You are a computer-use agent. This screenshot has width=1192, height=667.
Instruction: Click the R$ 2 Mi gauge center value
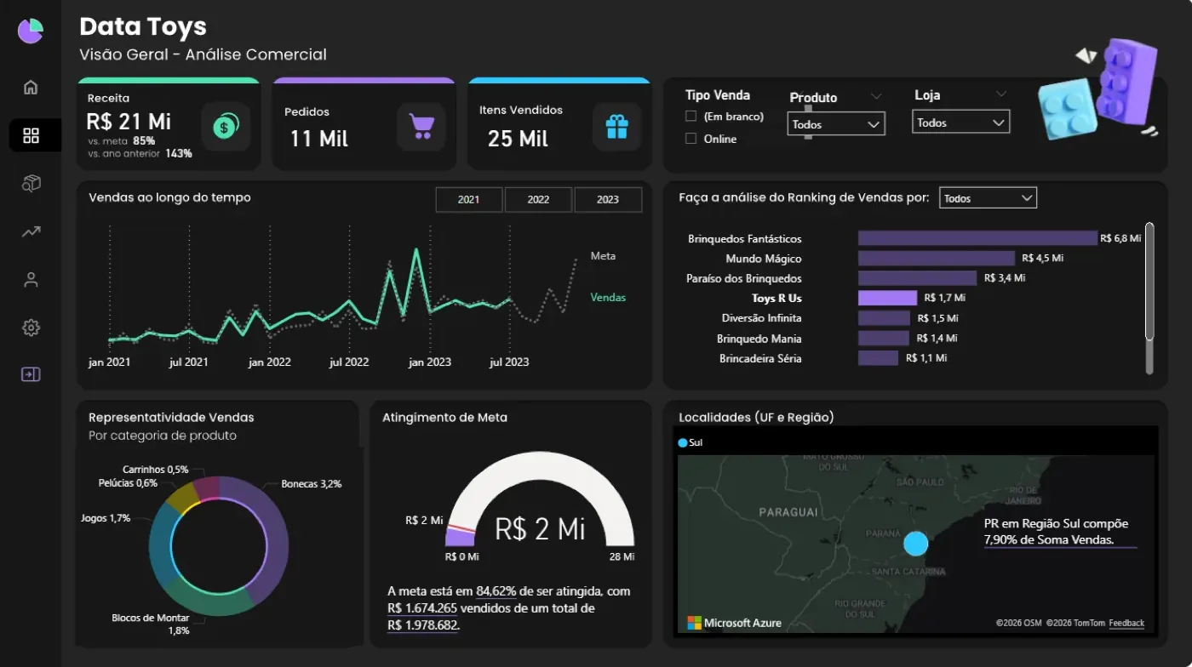[541, 529]
